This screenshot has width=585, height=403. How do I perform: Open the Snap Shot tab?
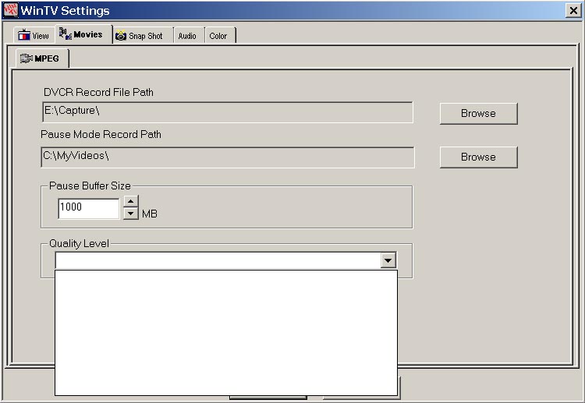point(144,36)
